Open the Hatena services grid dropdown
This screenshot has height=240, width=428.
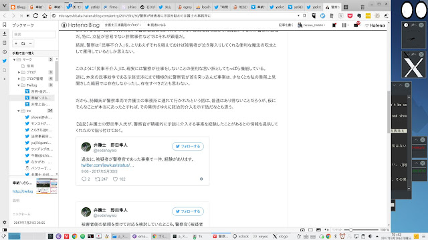(x=345, y=25)
